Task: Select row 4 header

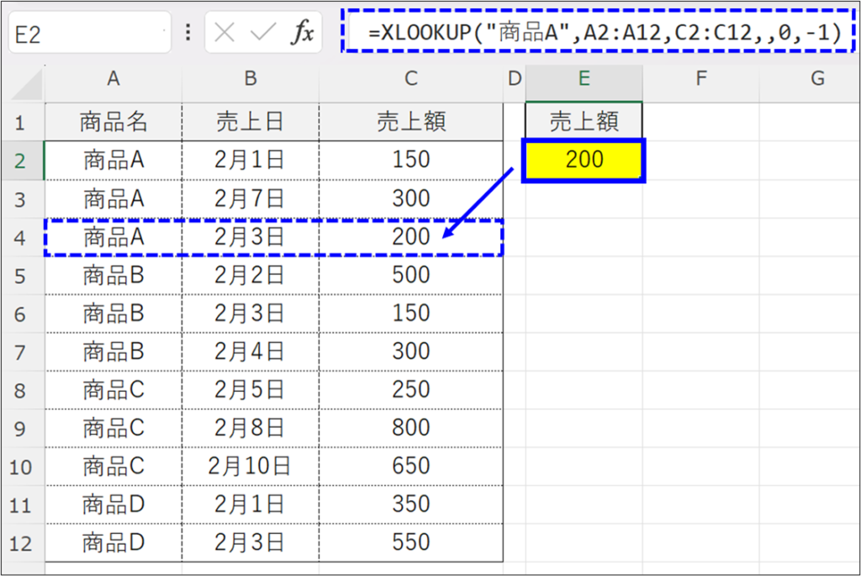Action: click(22, 237)
